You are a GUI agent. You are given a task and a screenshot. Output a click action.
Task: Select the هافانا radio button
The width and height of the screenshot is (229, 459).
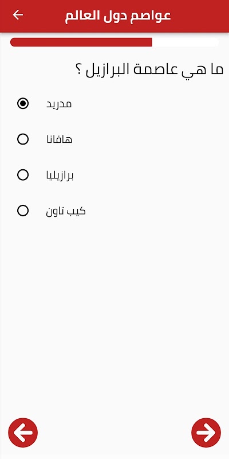(23, 139)
